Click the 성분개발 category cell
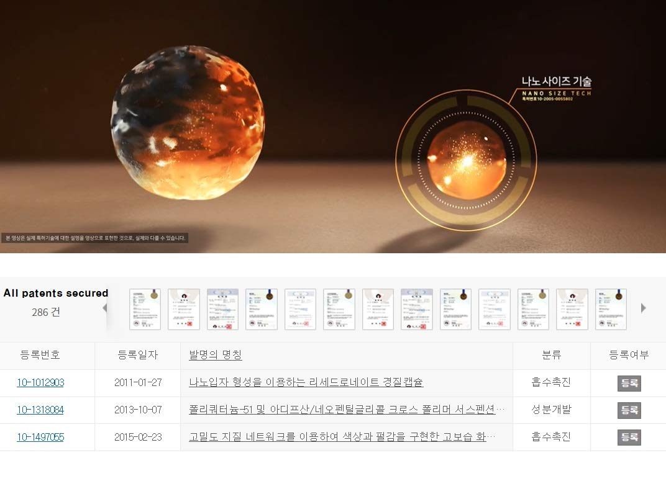This screenshot has height=481, width=666. [551, 410]
